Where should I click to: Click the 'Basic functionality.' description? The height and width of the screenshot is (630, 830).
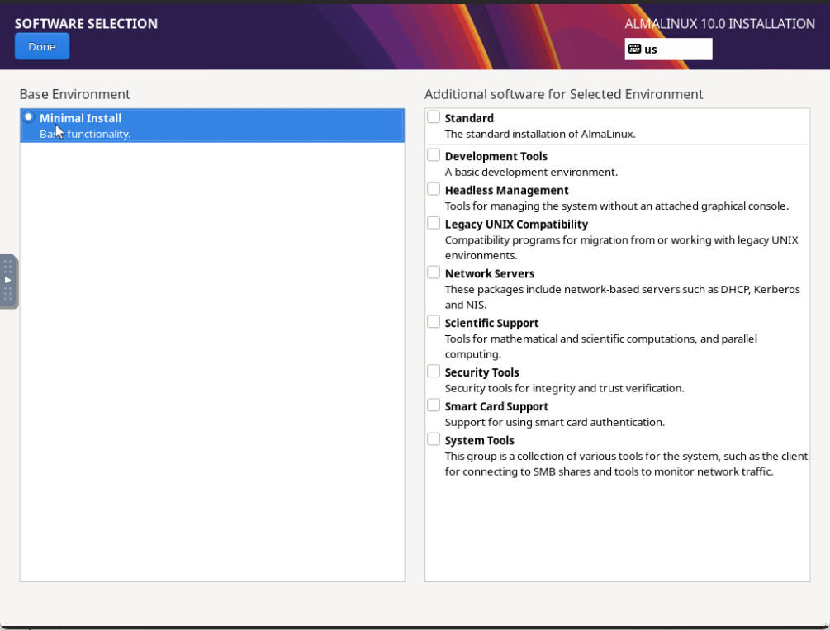pos(85,134)
